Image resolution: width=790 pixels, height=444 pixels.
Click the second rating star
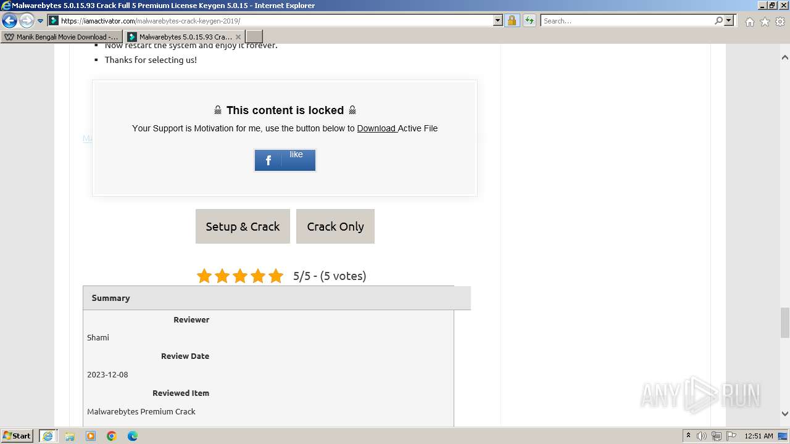click(222, 276)
